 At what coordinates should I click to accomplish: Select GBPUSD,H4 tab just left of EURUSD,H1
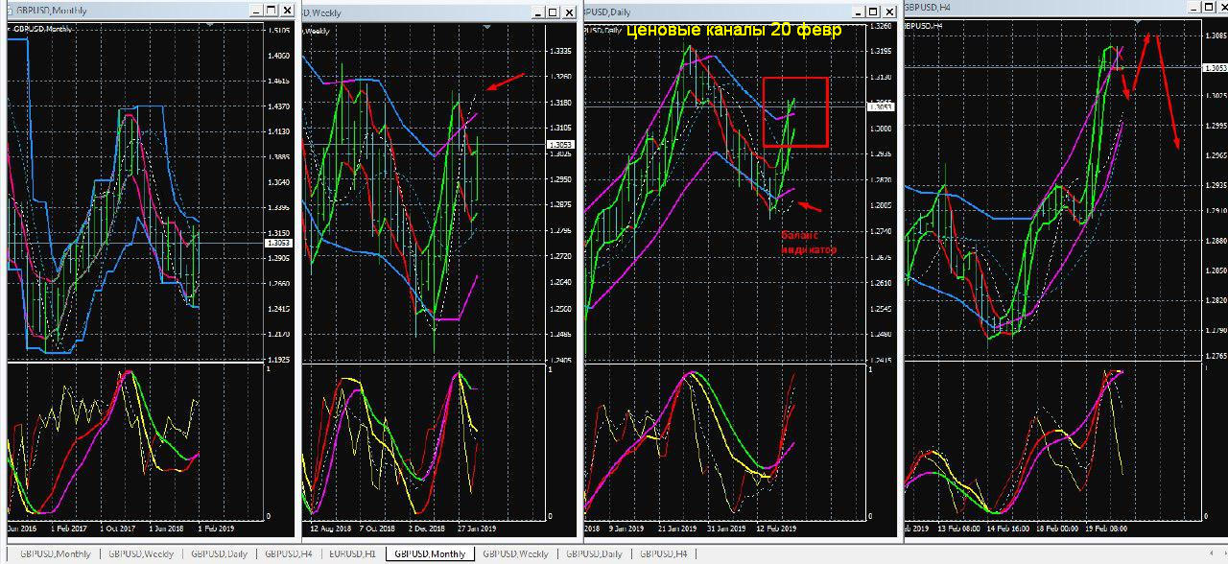[x=288, y=553]
